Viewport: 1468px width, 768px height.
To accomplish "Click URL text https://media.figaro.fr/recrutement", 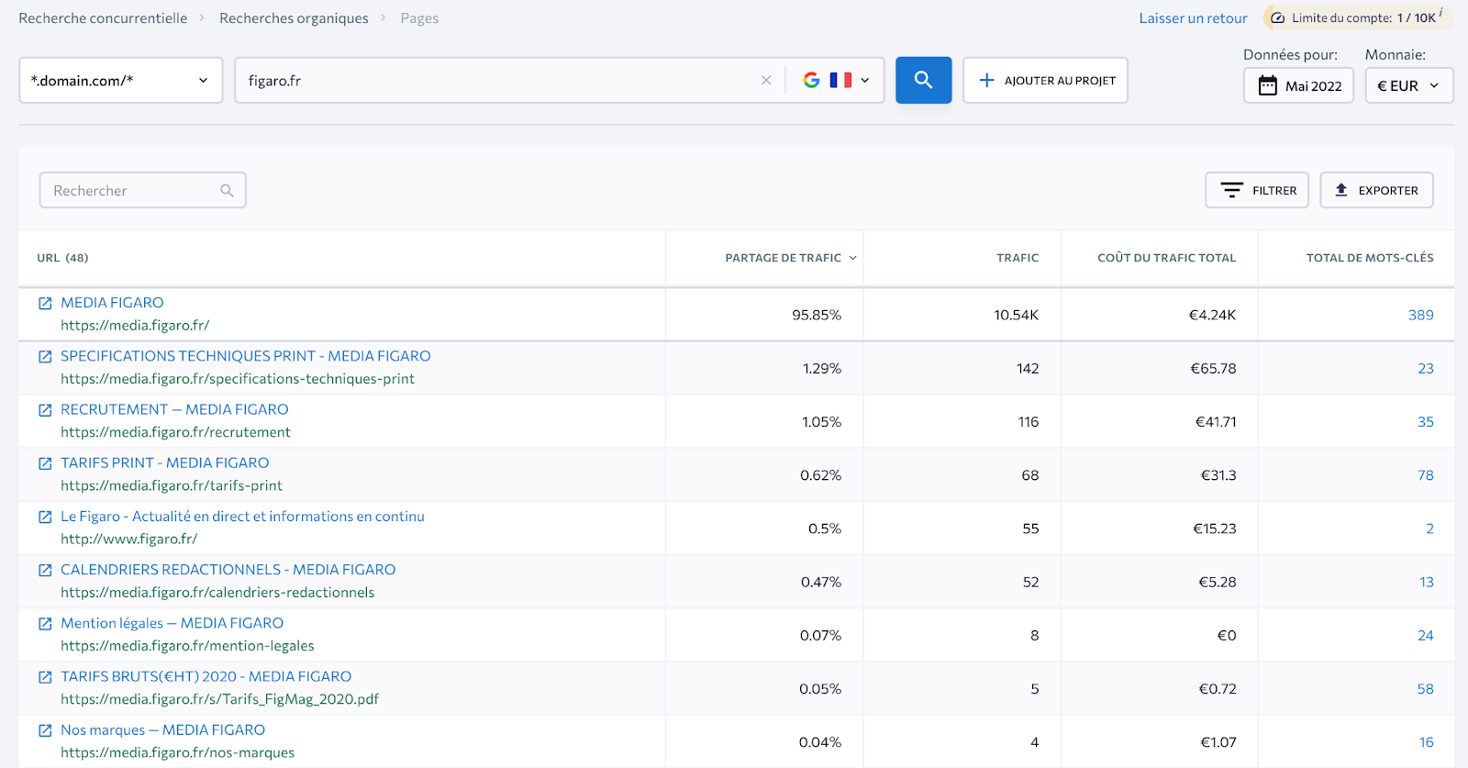I will click(175, 432).
